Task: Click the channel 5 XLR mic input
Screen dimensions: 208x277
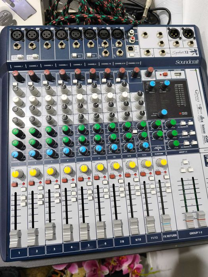Action: [75, 34]
